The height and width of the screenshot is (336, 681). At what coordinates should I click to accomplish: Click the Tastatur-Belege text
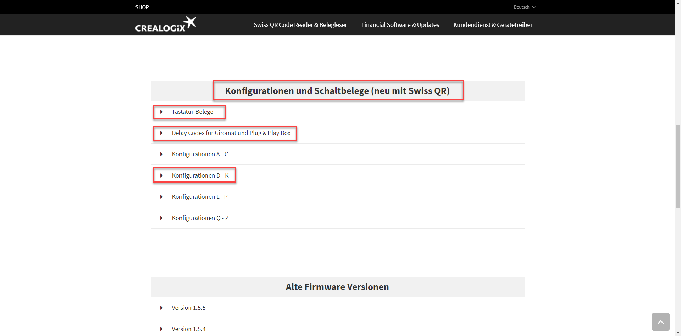click(x=193, y=112)
